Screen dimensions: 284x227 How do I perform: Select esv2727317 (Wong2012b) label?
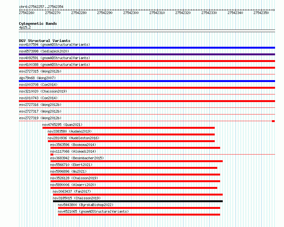click(40, 111)
